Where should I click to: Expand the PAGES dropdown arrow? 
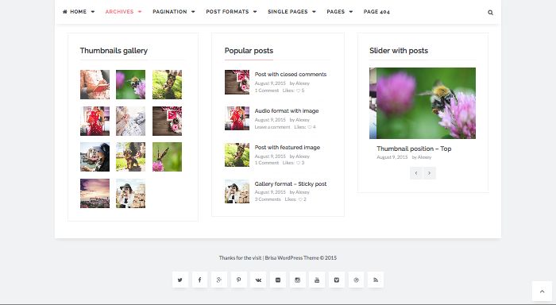pyautogui.click(x=351, y=12)
